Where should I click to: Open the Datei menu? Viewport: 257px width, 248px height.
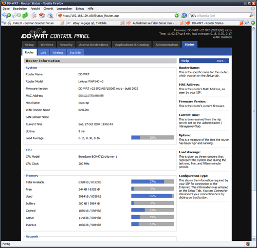coord(6,9)
